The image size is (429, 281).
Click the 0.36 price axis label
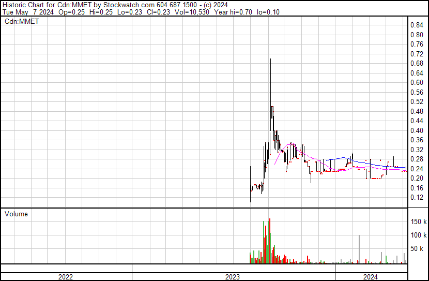coord(417,140)
